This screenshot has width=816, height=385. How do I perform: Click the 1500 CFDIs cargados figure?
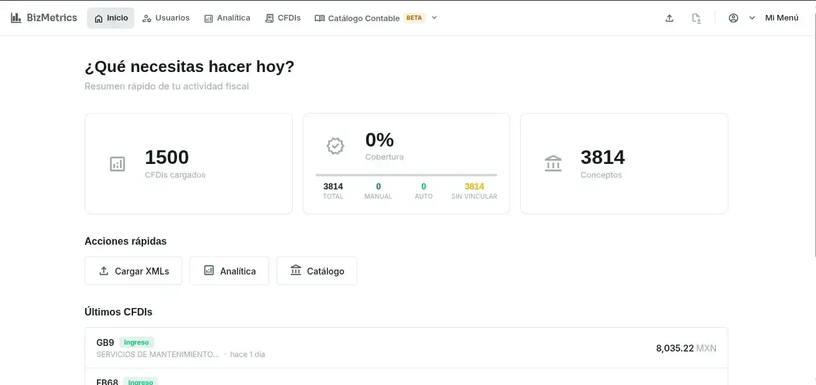coord(167,157)
